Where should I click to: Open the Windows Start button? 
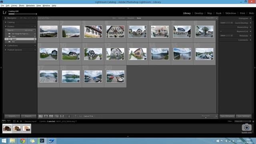click(4, 140)
